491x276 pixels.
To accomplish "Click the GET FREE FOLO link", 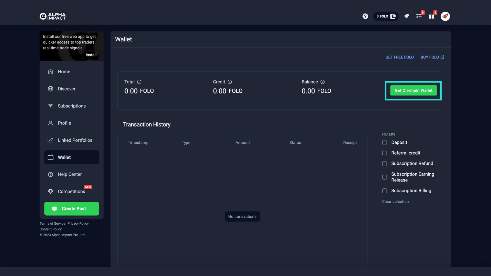I will 399,57.
